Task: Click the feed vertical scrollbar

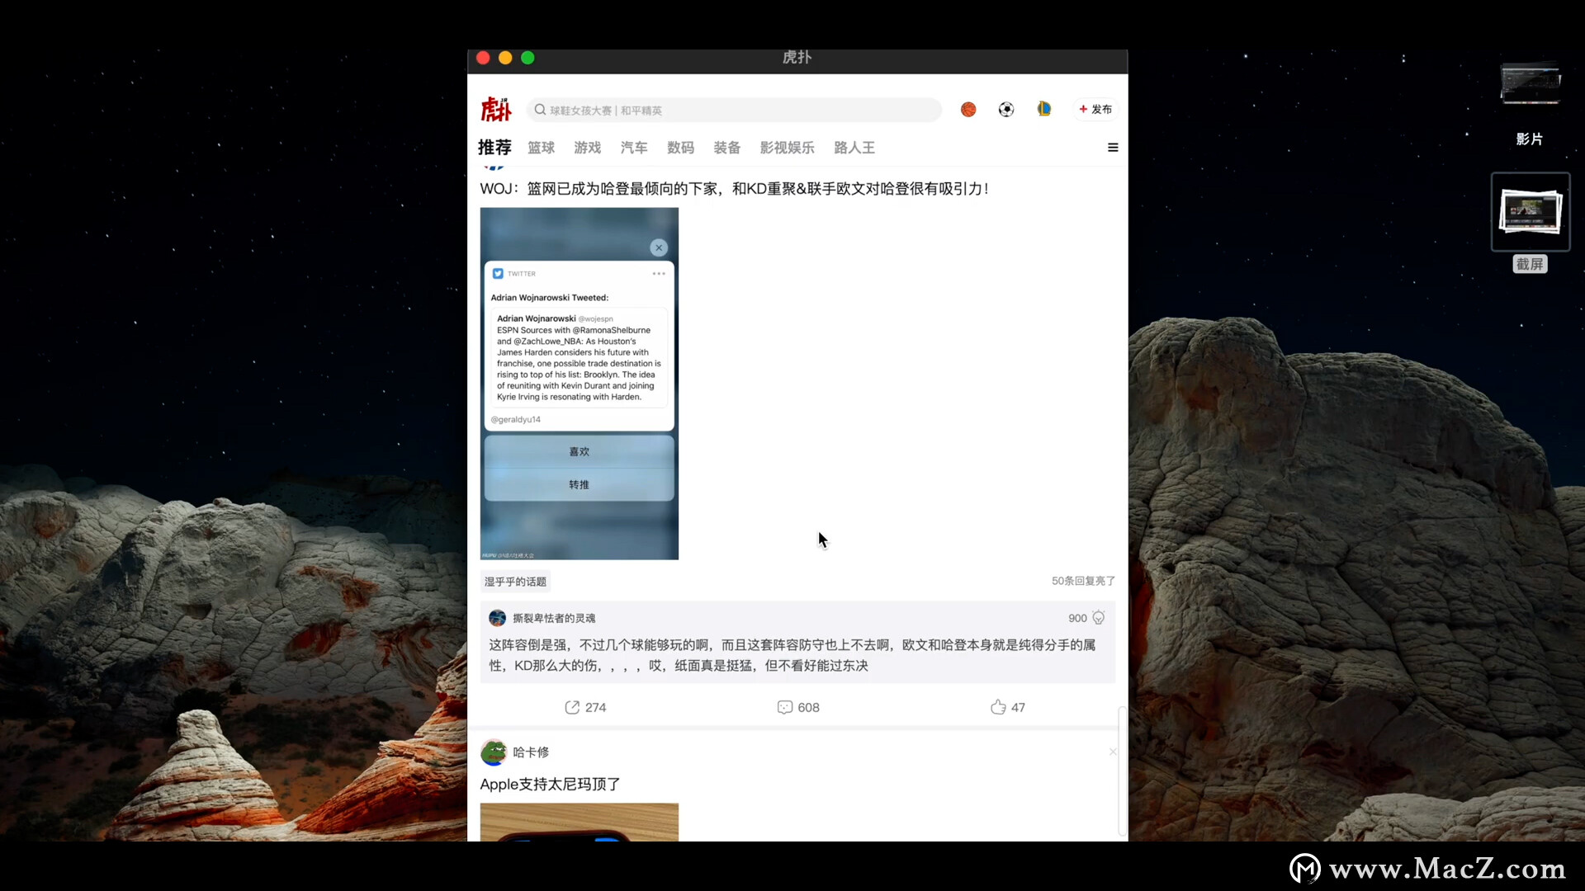Action: coord(1122,771)
